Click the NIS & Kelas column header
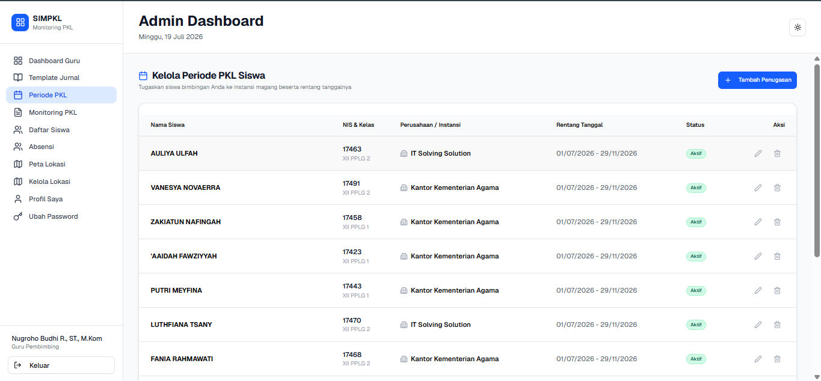 [x=358, y=125]
